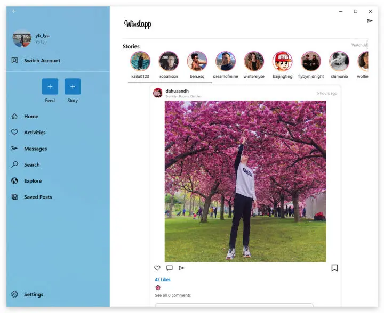The width and height of the screenshot is (384, 313).
Task: Add a new Story
Action: coord(73,86)
